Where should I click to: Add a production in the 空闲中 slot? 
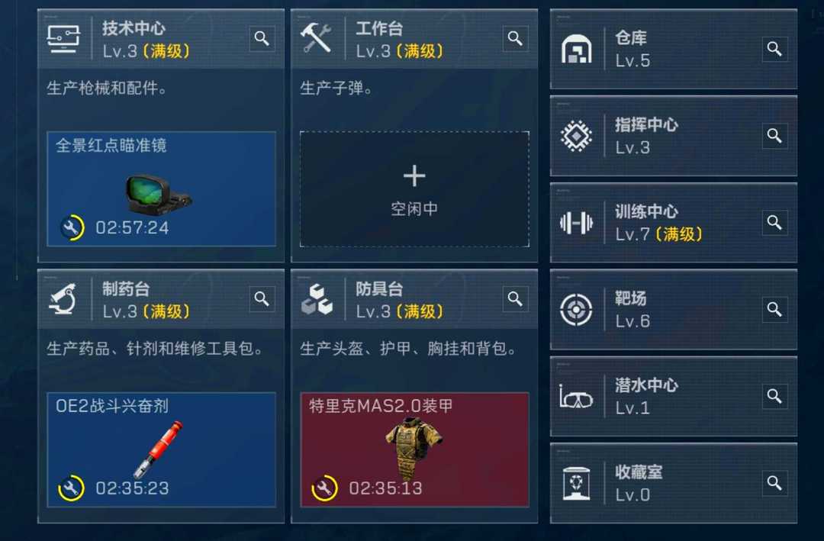[414, 189]
